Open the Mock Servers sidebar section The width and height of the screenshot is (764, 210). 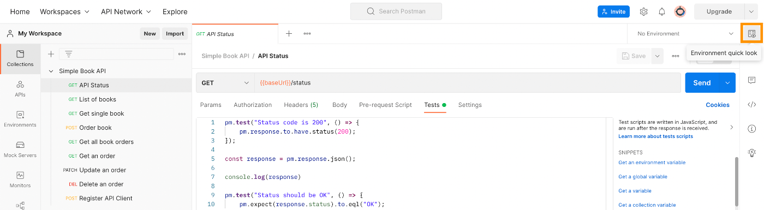tap(20, 149)
